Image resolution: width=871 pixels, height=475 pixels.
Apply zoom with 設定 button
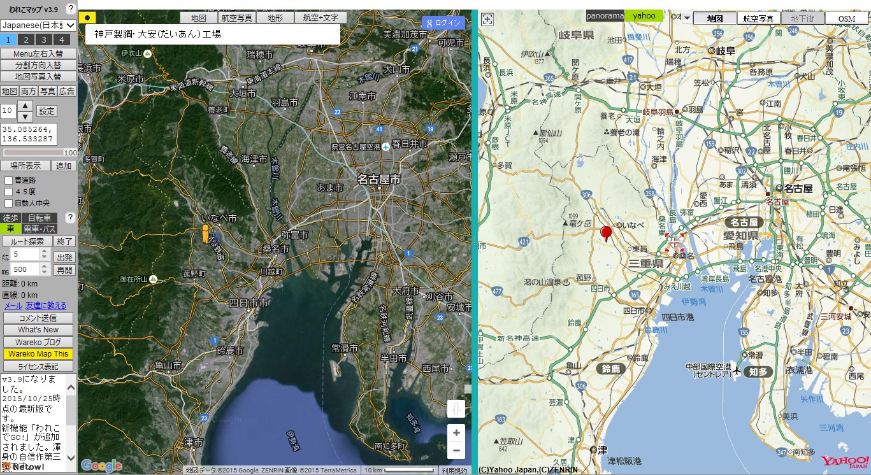(47, 111)
